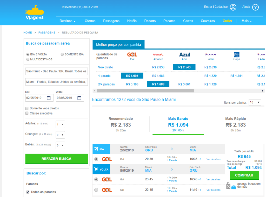This screenshot has height=197, width=266.
Task: Switch to the Mais Barato tab
Action: coord(178,124)
